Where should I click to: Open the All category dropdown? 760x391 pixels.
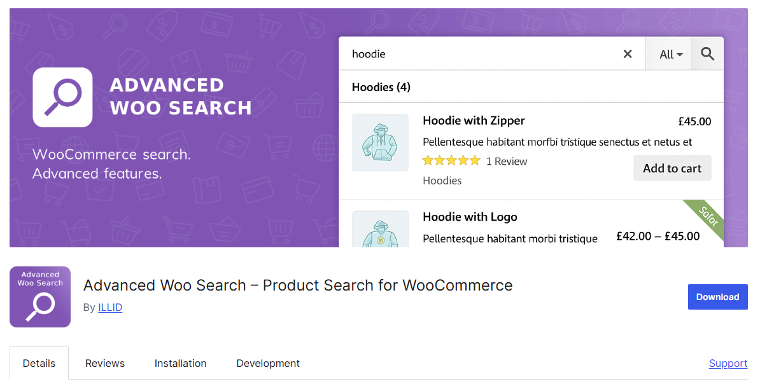(668, 54)
